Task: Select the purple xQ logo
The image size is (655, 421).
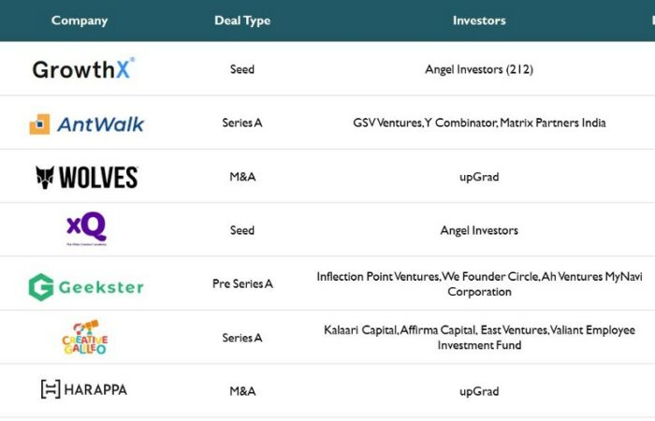Action: (86, 228)
